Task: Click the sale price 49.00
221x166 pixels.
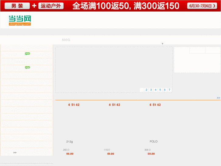Action: click(111, 154)
